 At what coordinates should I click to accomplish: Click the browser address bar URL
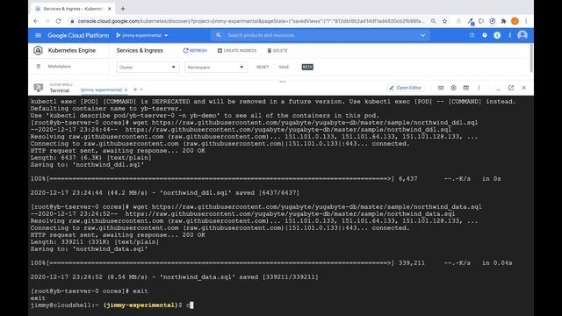tap(251, 21)
